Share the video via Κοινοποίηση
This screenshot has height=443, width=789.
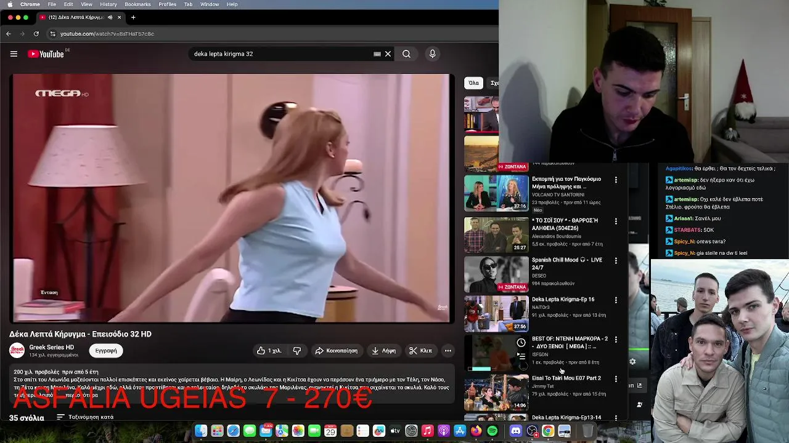336,351
